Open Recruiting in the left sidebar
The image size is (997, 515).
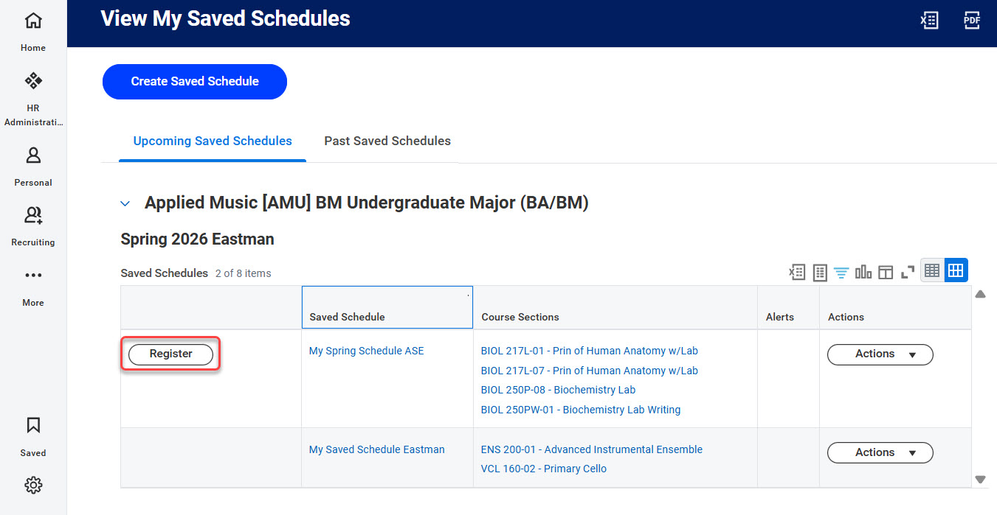[33, 225]
